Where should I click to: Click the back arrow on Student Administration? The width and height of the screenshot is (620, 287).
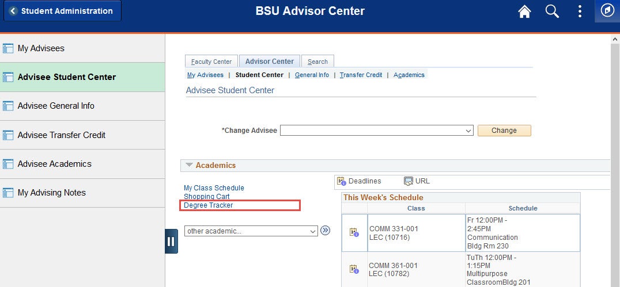13,11
